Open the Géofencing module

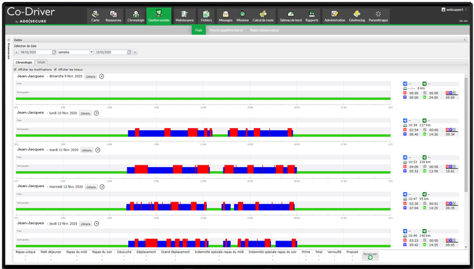[x=357, y=16]
